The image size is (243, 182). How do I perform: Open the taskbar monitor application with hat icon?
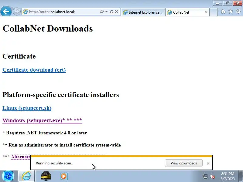tap(46, 176)
